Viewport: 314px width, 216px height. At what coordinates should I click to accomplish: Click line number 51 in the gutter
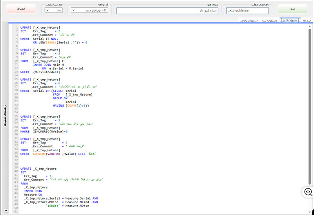click(16, 212)
